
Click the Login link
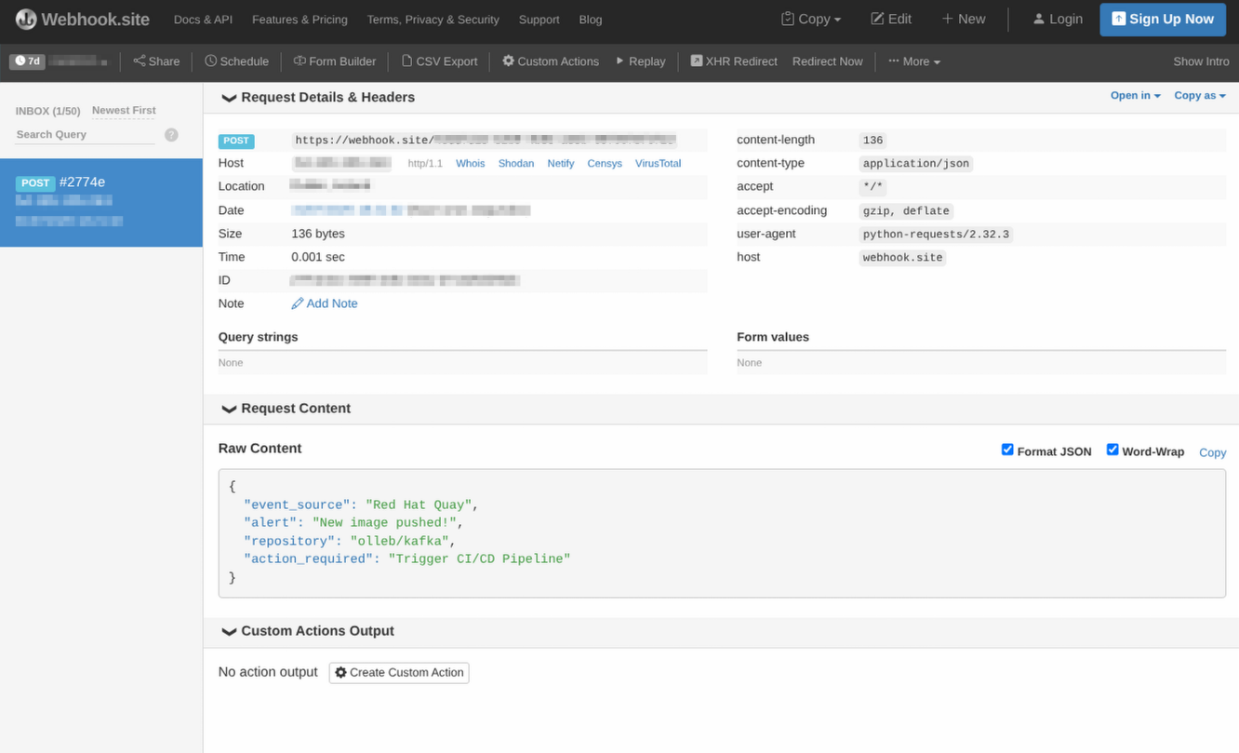(x=1058, y=19)
